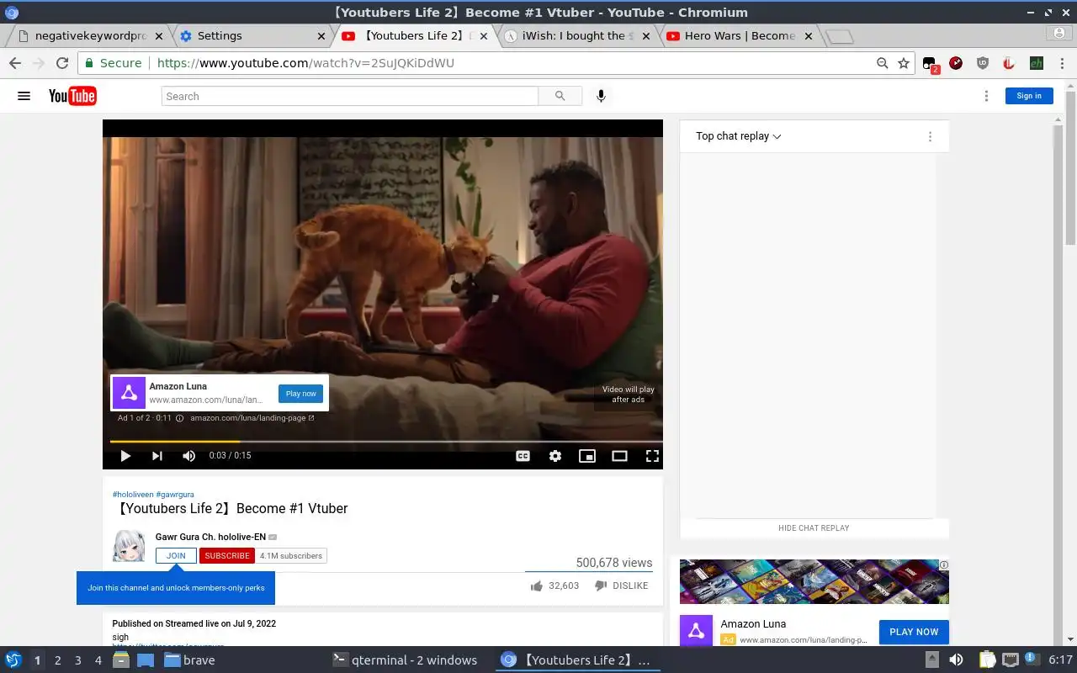Open extension with red 2 badge
1077x673 pixels.
[930, 64]
